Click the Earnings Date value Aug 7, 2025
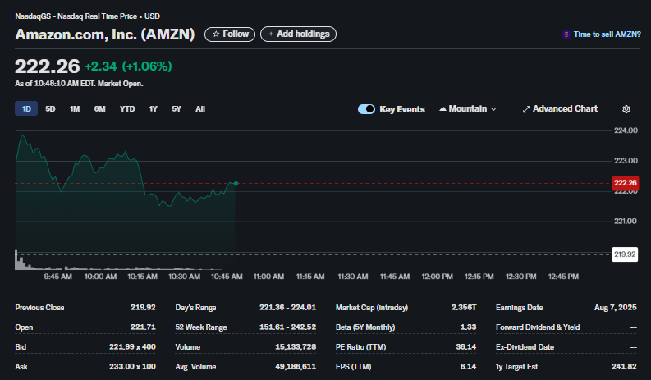 coord(616,307)
